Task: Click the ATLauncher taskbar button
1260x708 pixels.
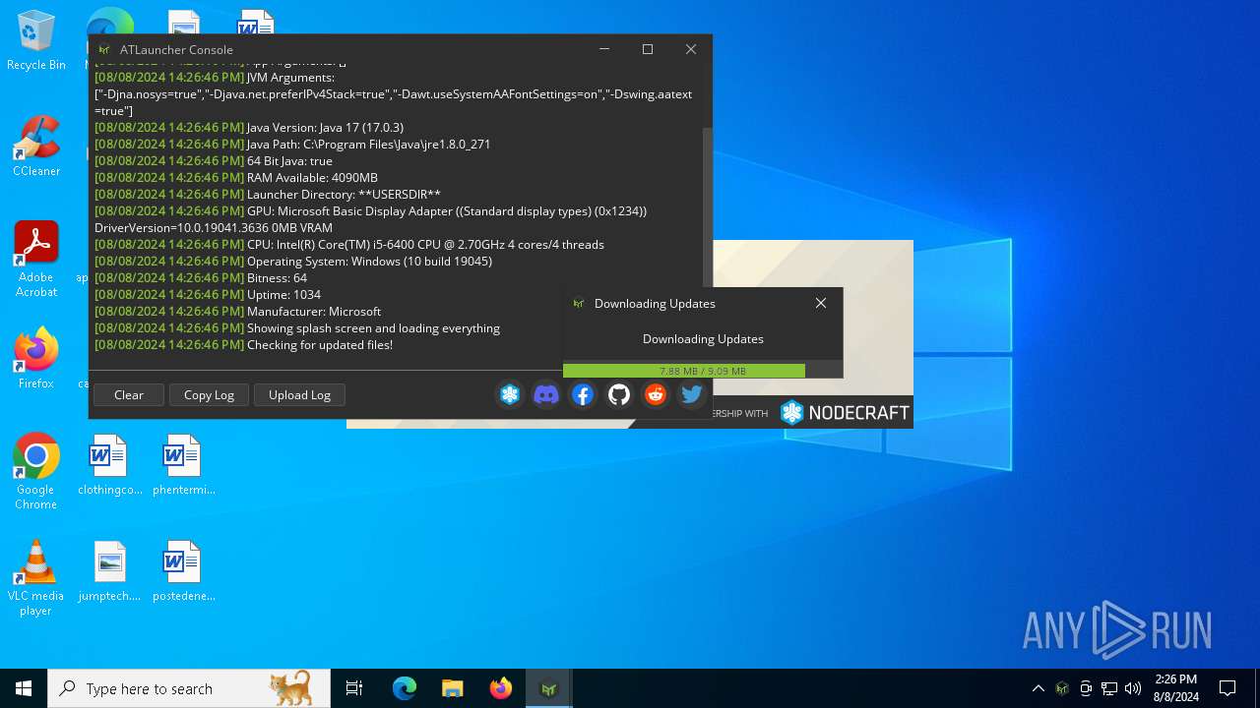Action: [549, 688]
